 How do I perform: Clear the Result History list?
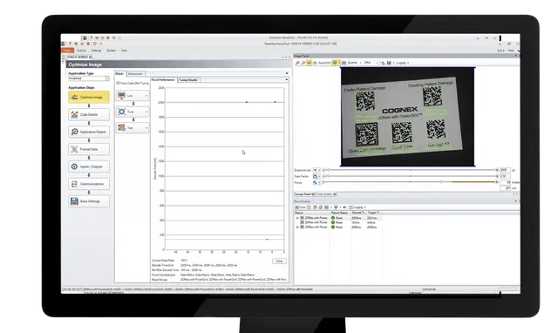[x=301, y=207]
